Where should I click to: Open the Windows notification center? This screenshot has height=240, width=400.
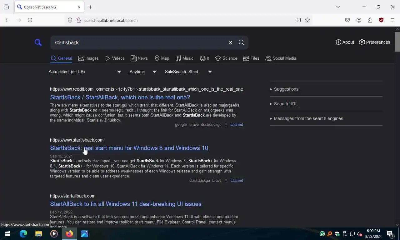point(390,234)
